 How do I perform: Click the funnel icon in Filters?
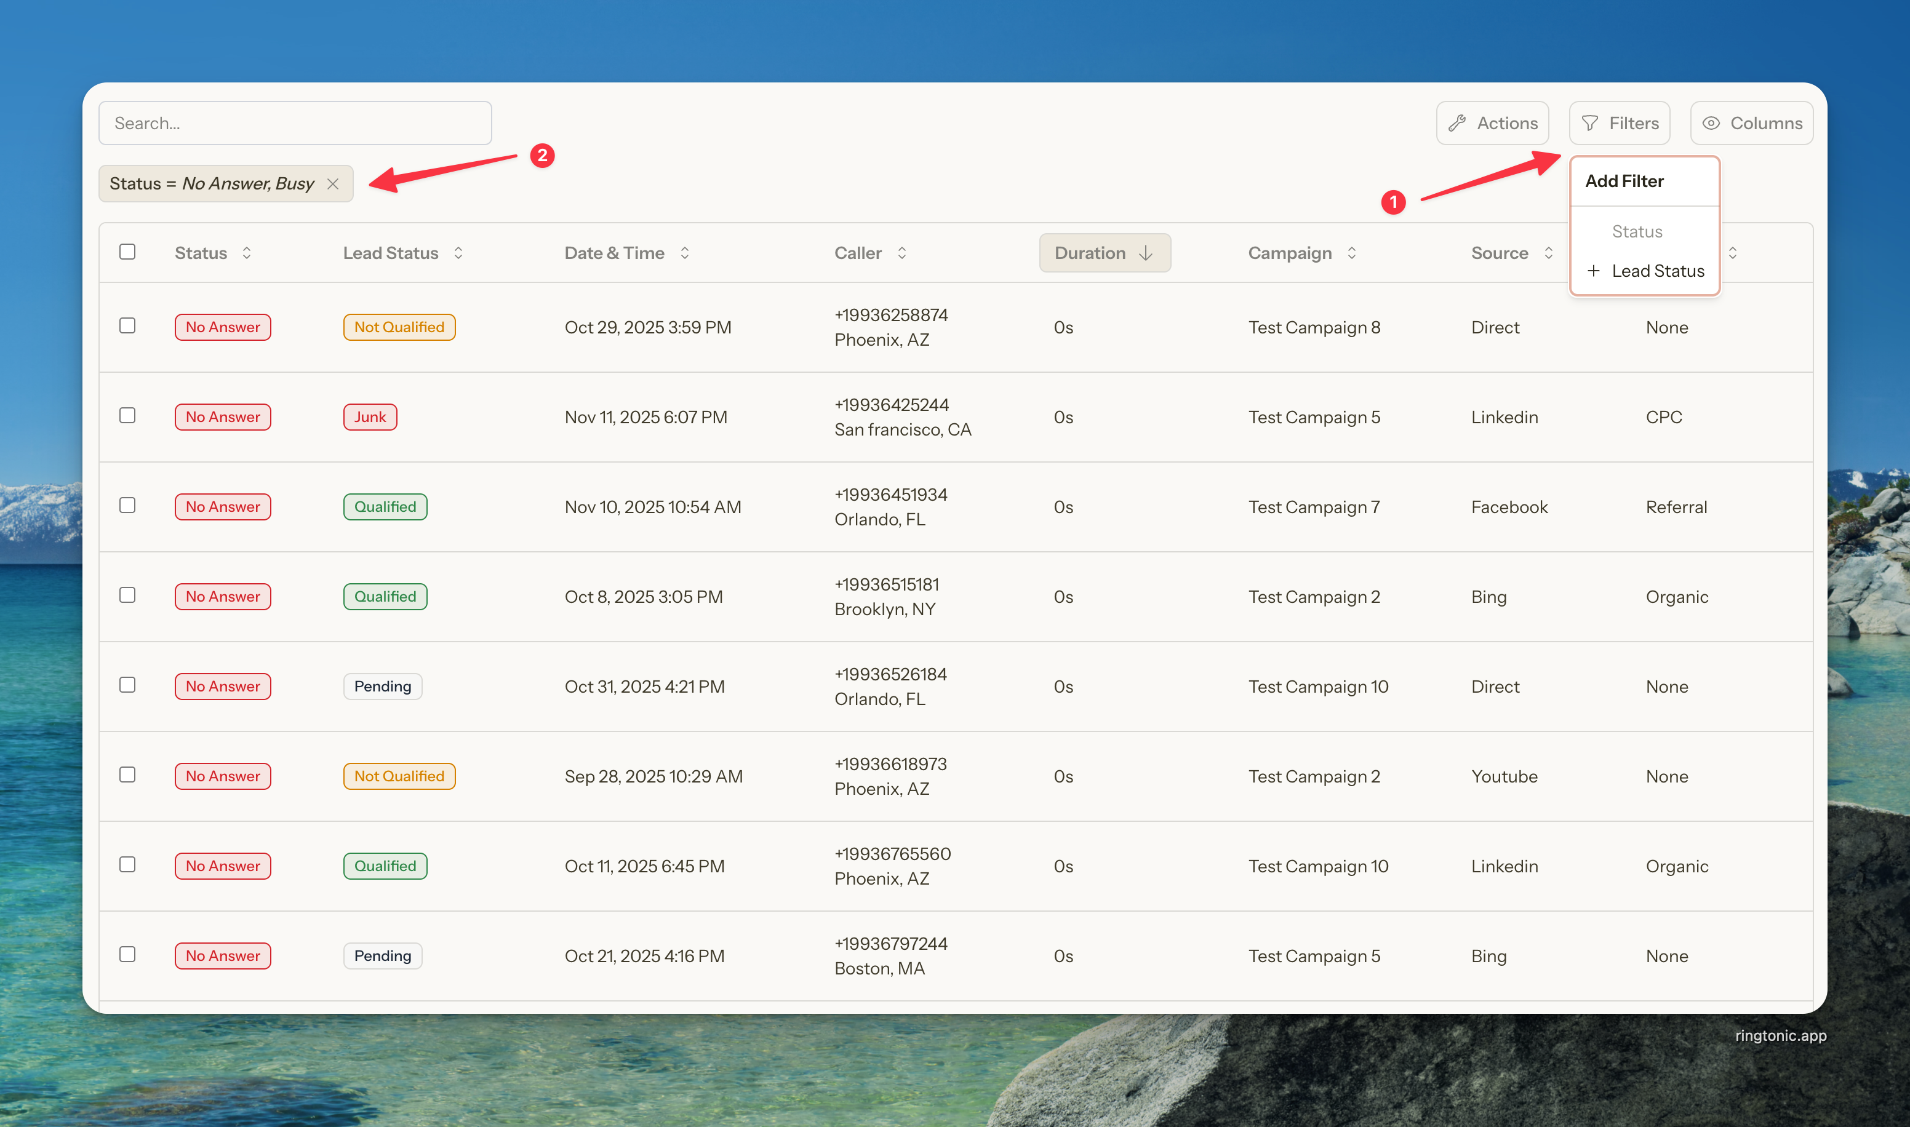1589,123
